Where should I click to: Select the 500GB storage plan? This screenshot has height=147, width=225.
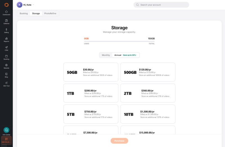[x=148, y=72]
